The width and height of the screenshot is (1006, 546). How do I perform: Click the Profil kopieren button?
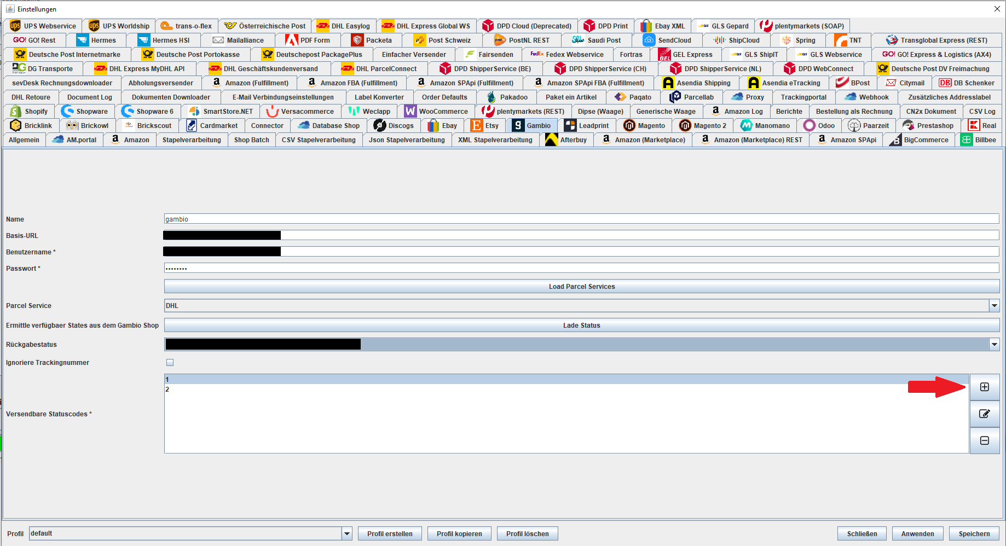tap(459, 533)
